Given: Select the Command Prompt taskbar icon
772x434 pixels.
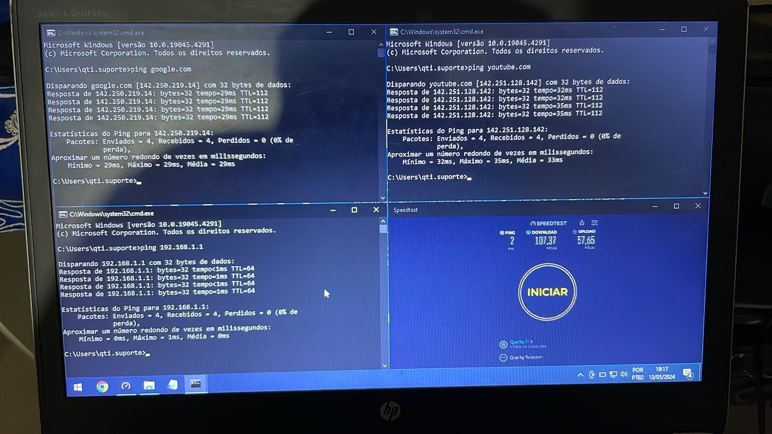Looking at the screenshot, I should (x=196, y=384).
